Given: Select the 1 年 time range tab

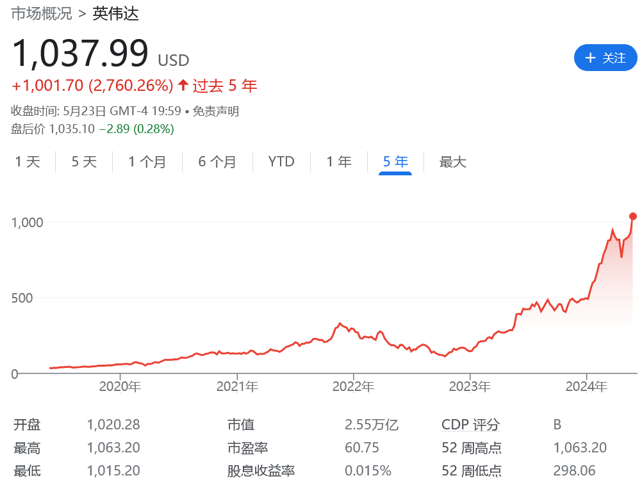Looking at the screenshot, I should click(x=339, y=162).
